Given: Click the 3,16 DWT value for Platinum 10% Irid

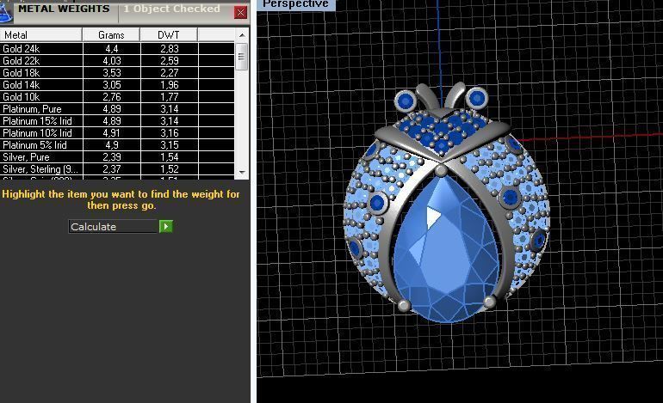Looking at the screenshot, I should click(x=170, y=133).
